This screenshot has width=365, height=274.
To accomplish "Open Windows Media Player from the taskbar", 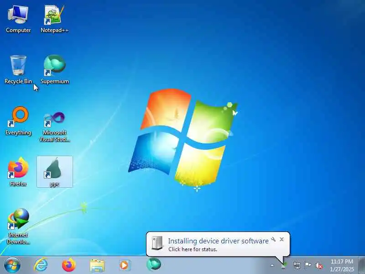I will click(125, 265).
